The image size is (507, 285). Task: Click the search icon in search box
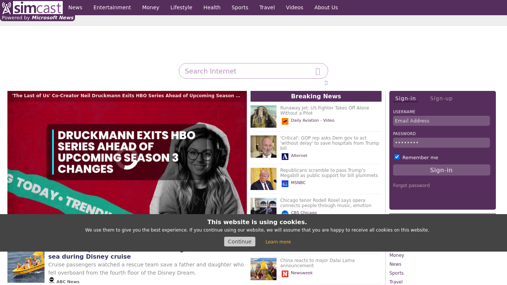[318, 71]
